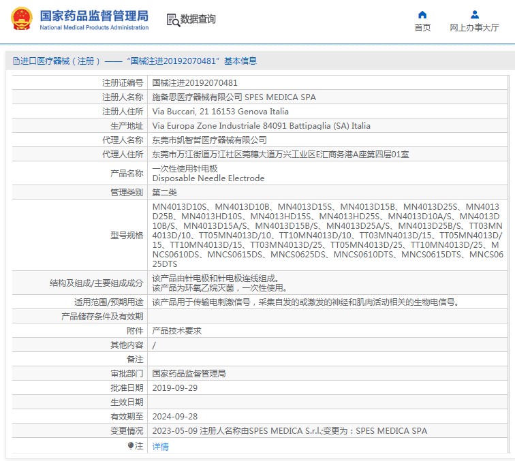
Task: Open the 数据查询 search icon
Action: click(173, 20)
